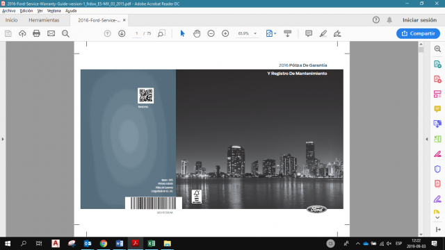Screen dimensions: 445x250
Task: Open Word from the taskbar
Action: click(x=119, y=244)
